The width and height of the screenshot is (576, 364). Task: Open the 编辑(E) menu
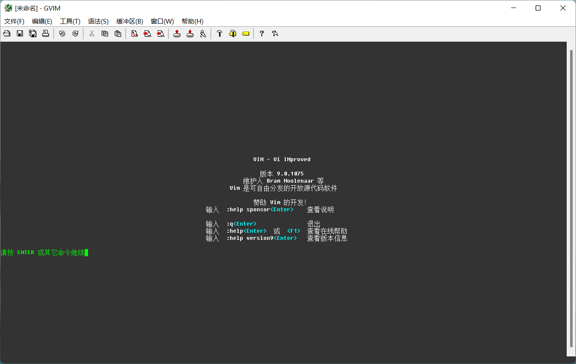tap(42, 21)
